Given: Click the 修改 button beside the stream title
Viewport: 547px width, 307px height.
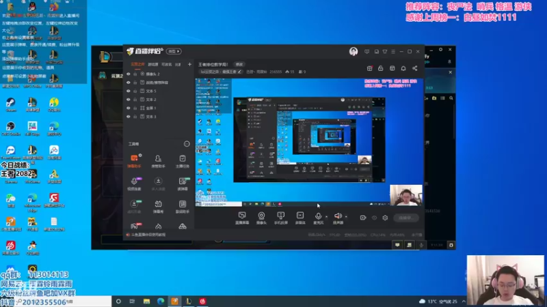Looking at the screenshot, I should [x=239, y=64].
